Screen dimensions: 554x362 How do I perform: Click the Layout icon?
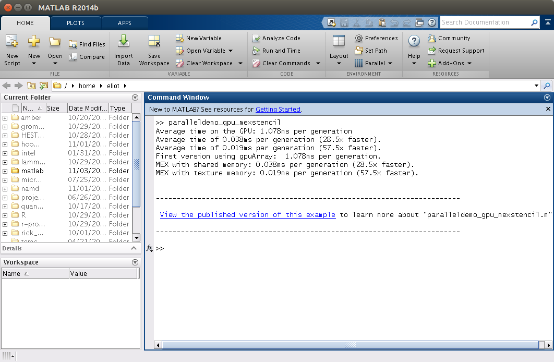[x=339, y=41]
